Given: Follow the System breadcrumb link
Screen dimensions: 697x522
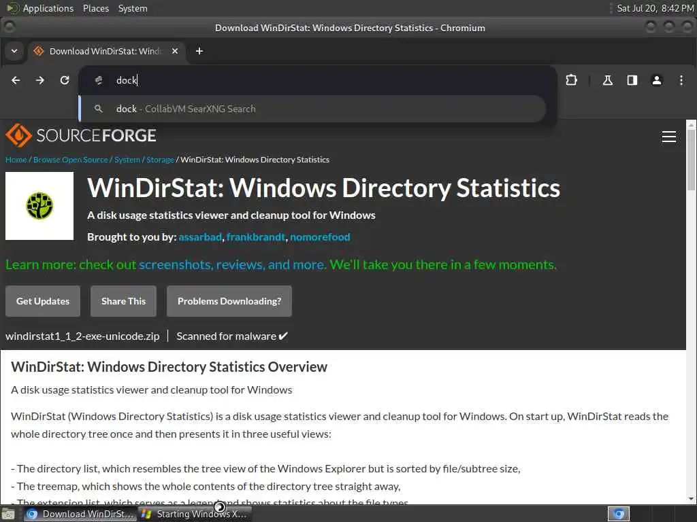Looking at the screenshot, I should 127,160.
